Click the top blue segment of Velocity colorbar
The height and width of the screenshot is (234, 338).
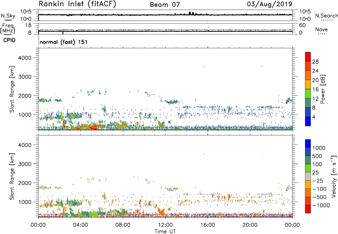(x=308, y=144)
